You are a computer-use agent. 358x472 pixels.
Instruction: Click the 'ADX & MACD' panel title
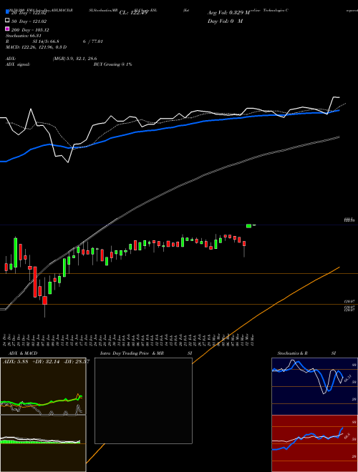tap(23, 353)
